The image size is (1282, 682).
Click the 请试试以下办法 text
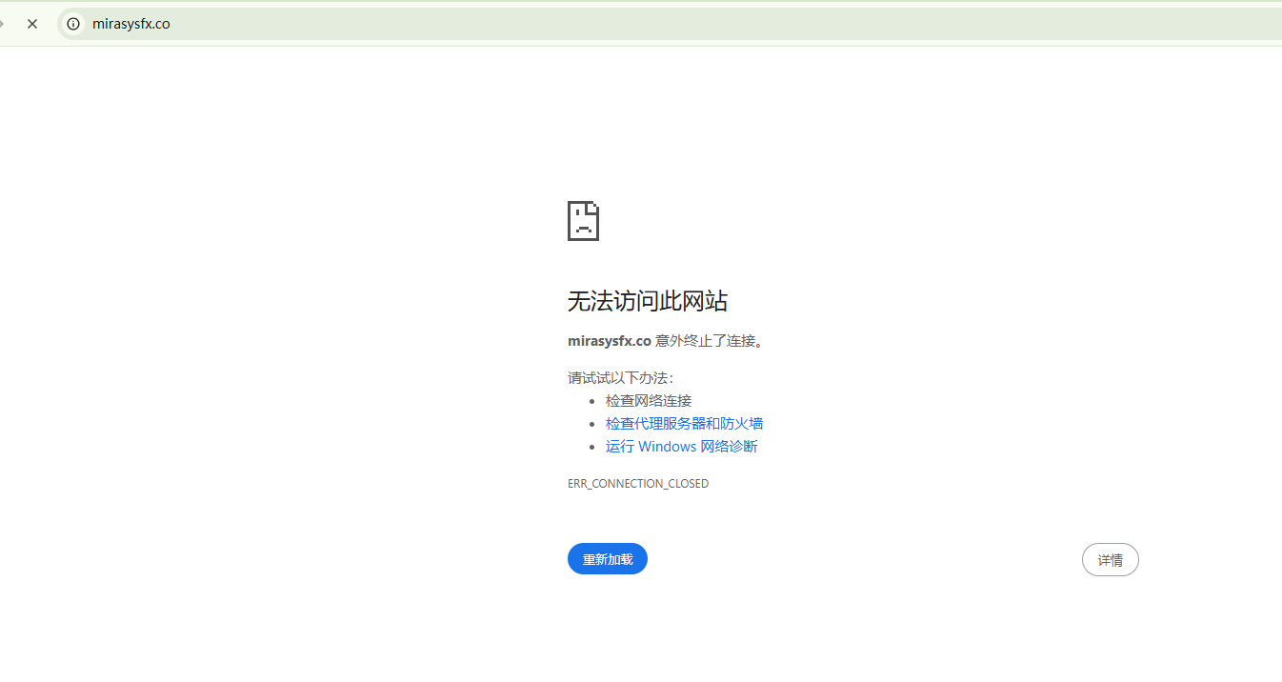coord(620,377)
